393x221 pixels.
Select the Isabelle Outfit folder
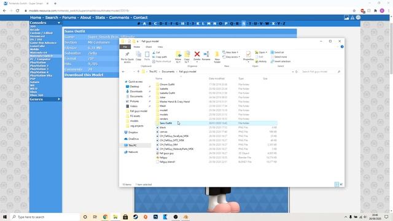pyautogui.click(x=167, y=93)
